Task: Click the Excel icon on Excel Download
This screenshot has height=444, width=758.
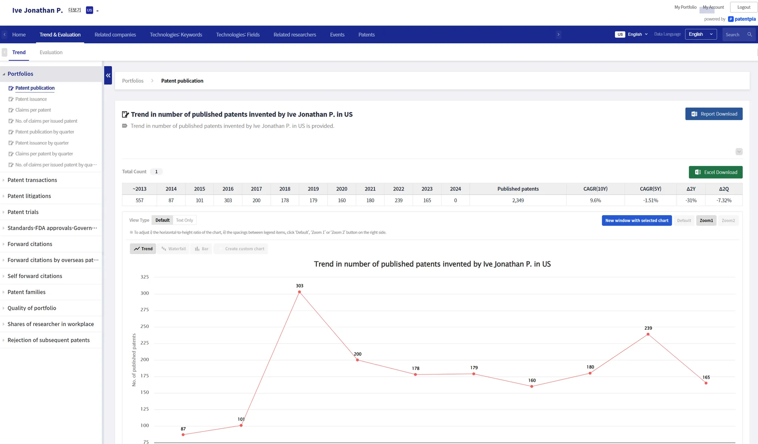Action: click(x=698, y=172)
